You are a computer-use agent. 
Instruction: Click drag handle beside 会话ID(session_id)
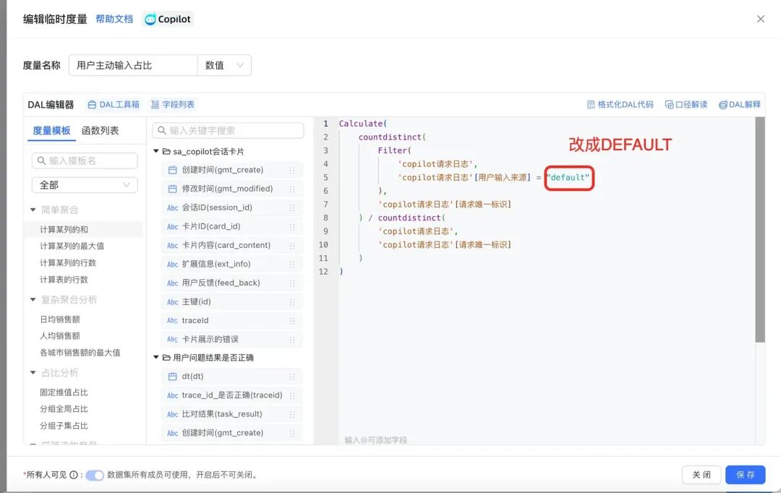point(292,207)
